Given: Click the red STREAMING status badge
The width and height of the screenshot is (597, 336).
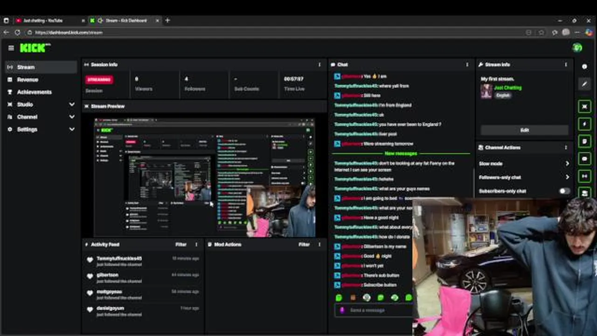Looking at the screenshot, I should coord(99,80).
